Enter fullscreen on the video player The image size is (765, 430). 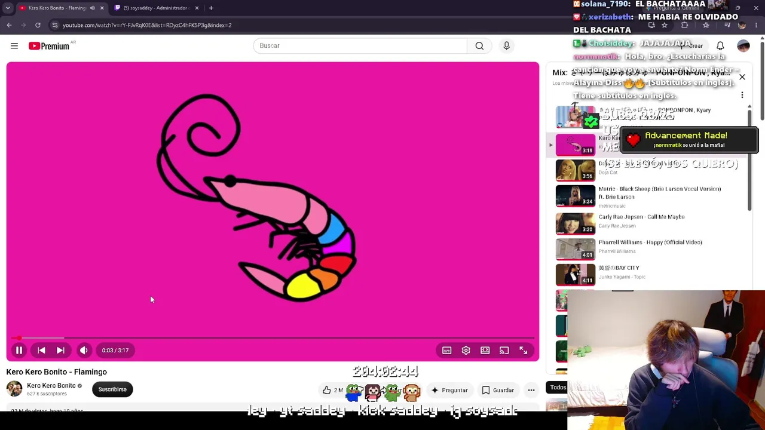pos(524,351)
